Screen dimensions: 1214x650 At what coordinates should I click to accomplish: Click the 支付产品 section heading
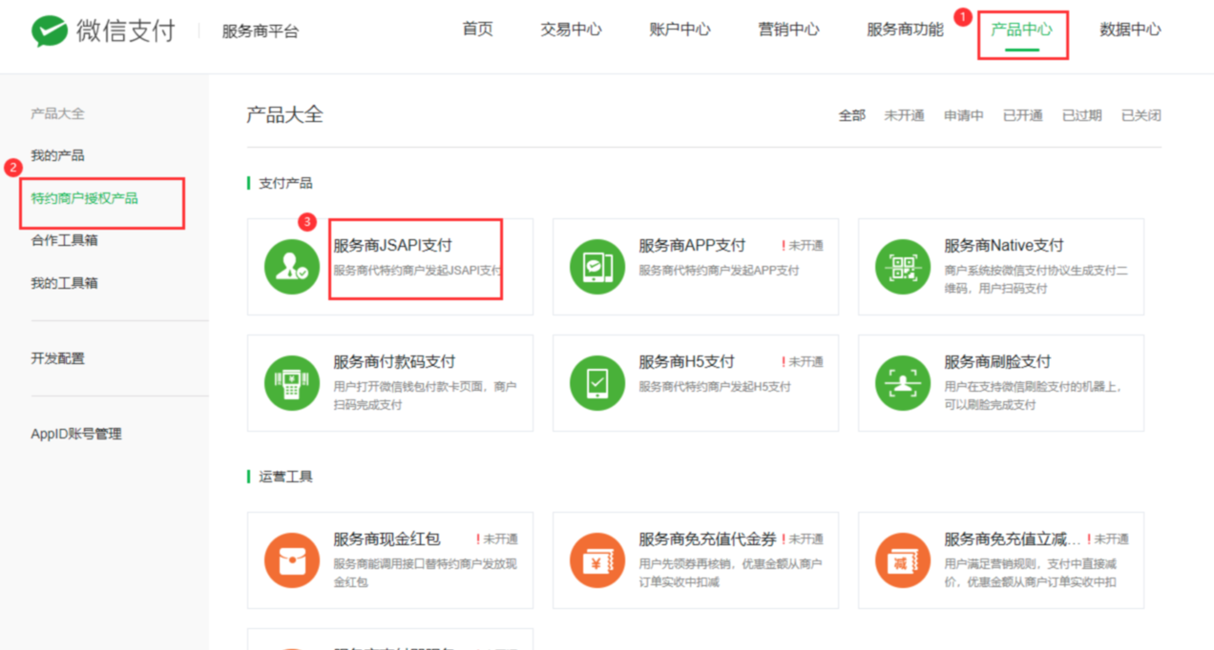click(285, 183)
